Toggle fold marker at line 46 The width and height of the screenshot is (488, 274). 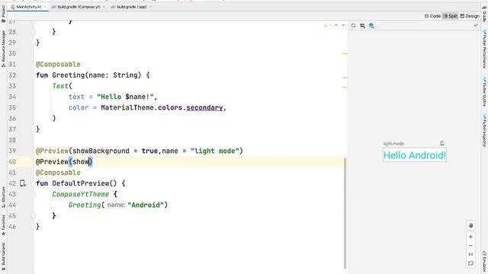(x=33, y=227)
